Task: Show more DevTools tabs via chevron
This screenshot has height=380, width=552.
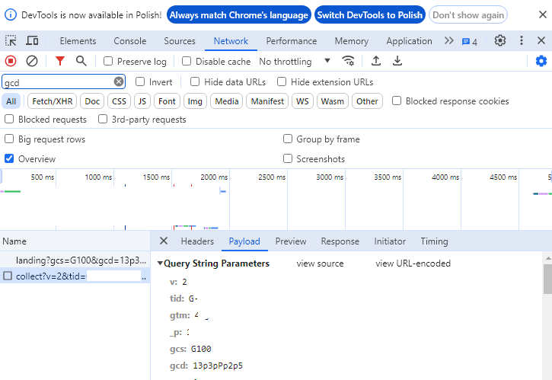Action: [x=448, y=41]
